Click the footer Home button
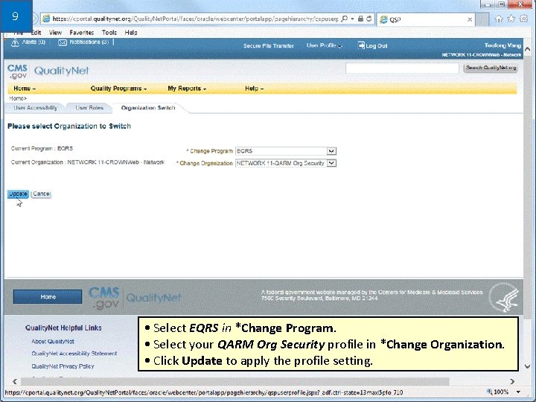 tap(48, 297)
